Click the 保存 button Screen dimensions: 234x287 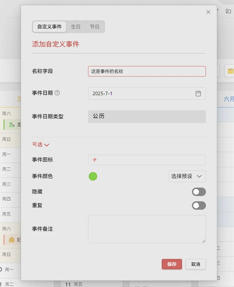click(x=172, y=264)
